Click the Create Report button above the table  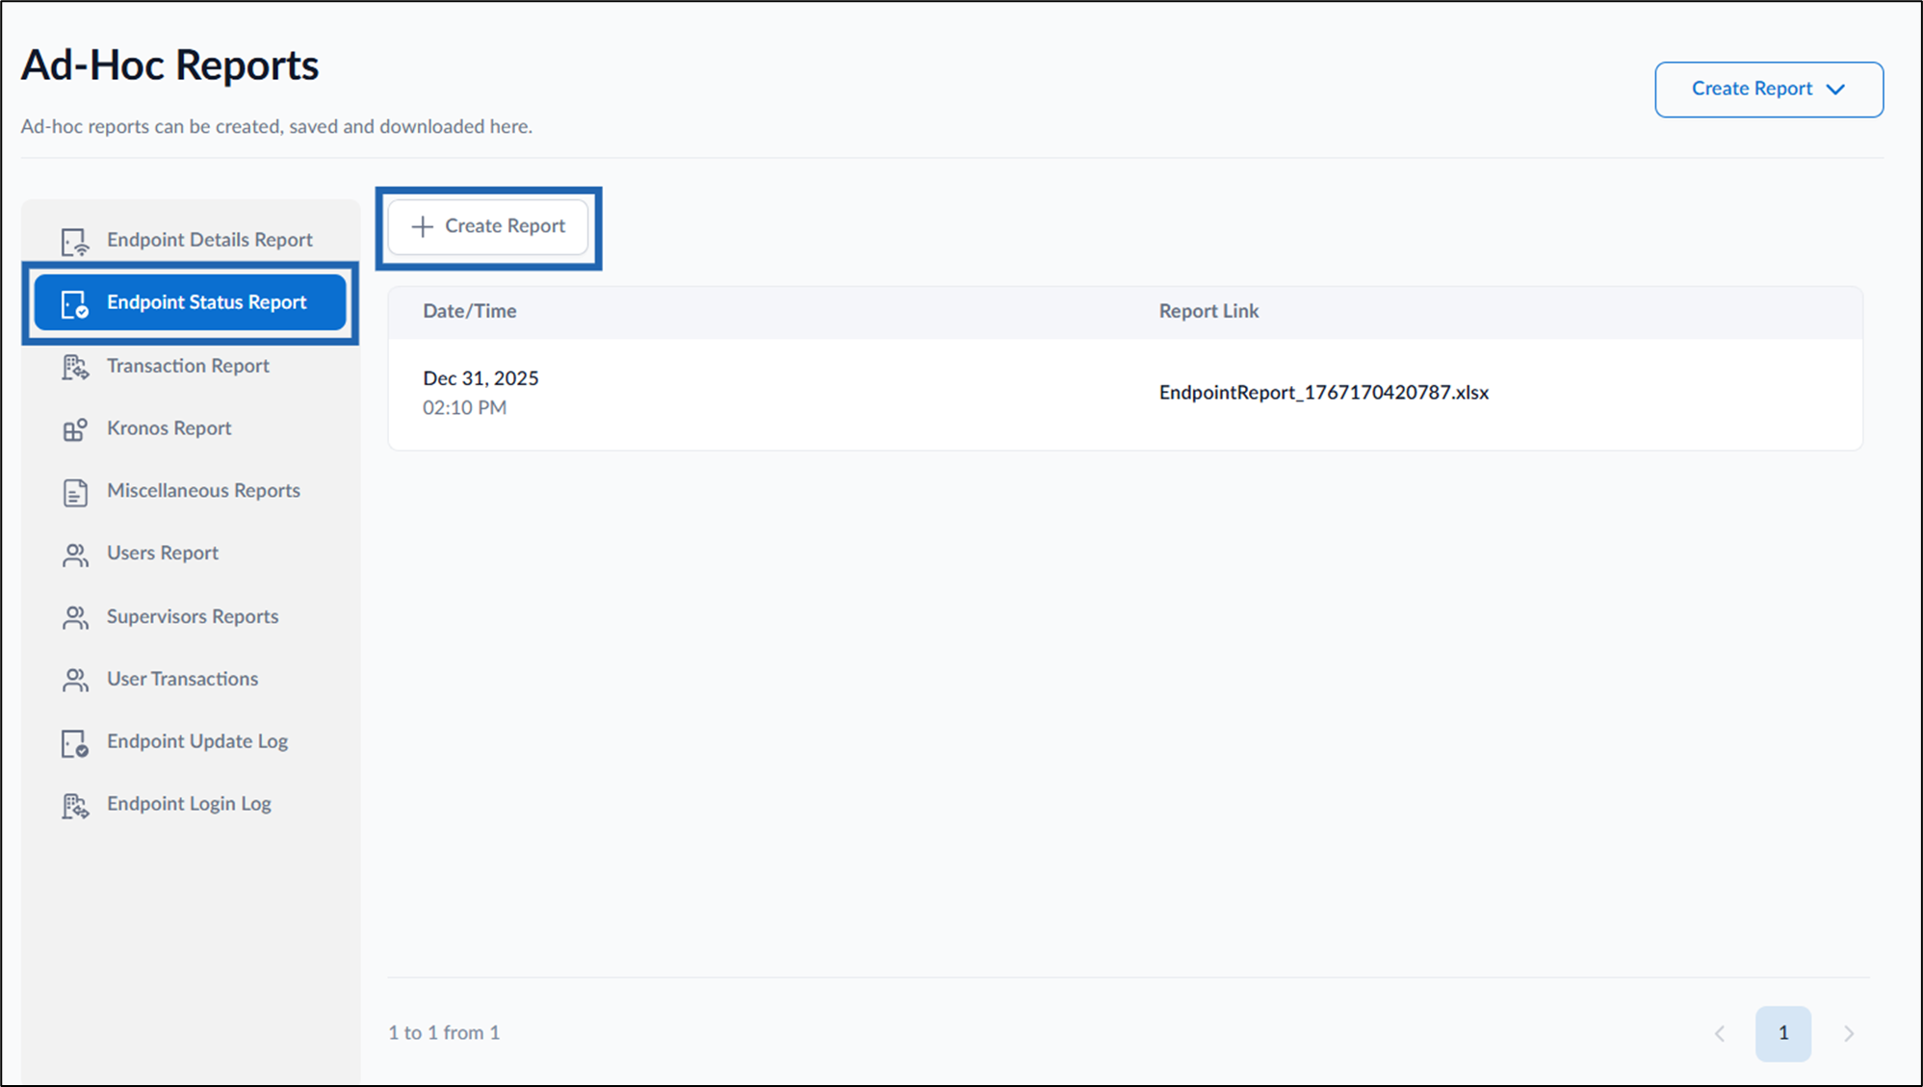point(488,227)
